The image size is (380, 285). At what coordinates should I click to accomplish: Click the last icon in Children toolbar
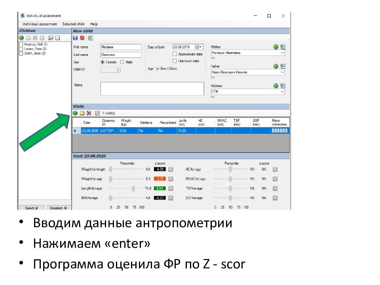[x=57, y=38]
